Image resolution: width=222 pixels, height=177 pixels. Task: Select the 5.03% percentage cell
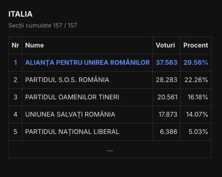[x=198, y=132]
